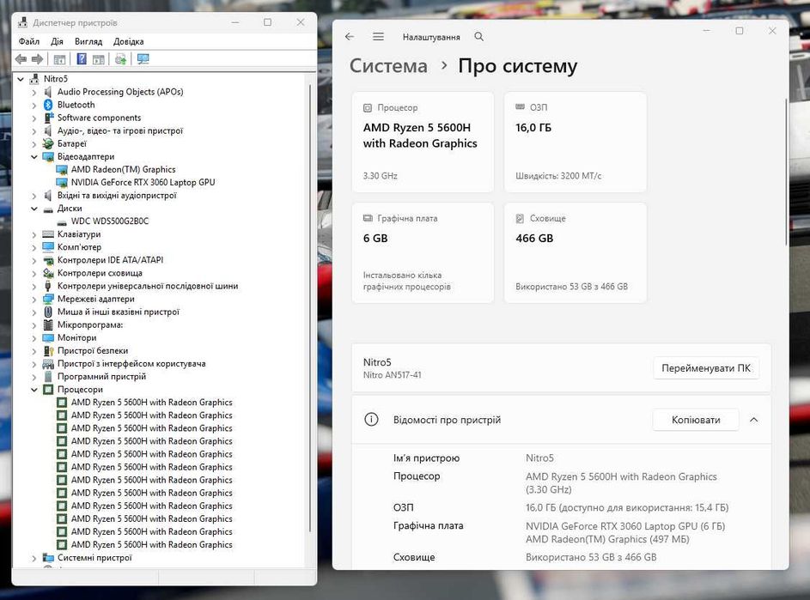The image size is (810, 600).
Task: Click the Система breadcrumb link
Action: tap(388, 66)
